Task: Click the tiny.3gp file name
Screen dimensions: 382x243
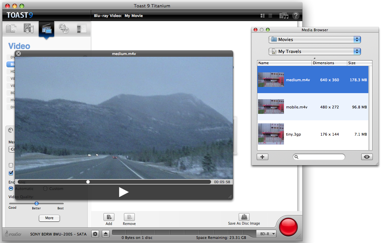Action: [x=293, y=134]
